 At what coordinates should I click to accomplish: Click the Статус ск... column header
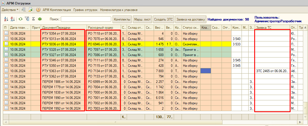191,28
